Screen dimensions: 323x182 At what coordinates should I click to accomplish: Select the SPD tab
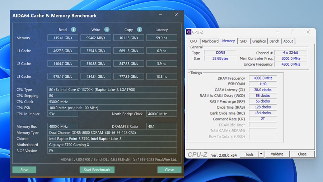point(243,41)
